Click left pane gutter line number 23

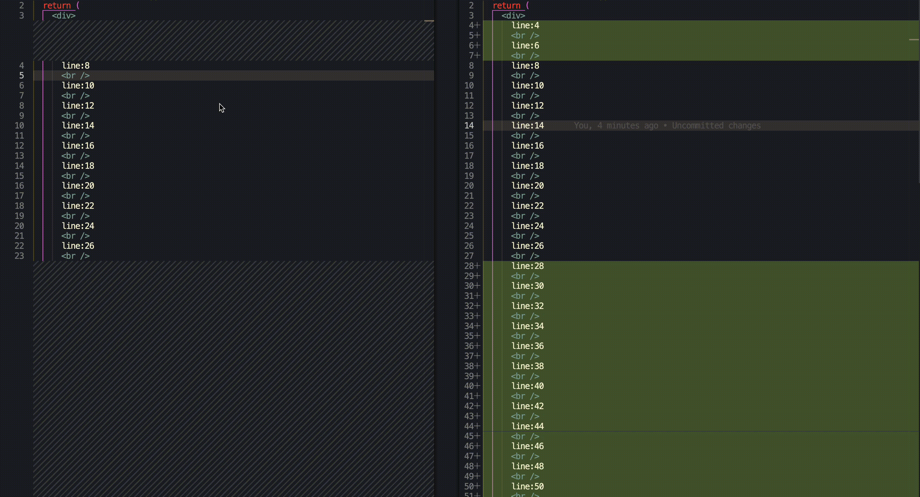[x=19, y=256]
